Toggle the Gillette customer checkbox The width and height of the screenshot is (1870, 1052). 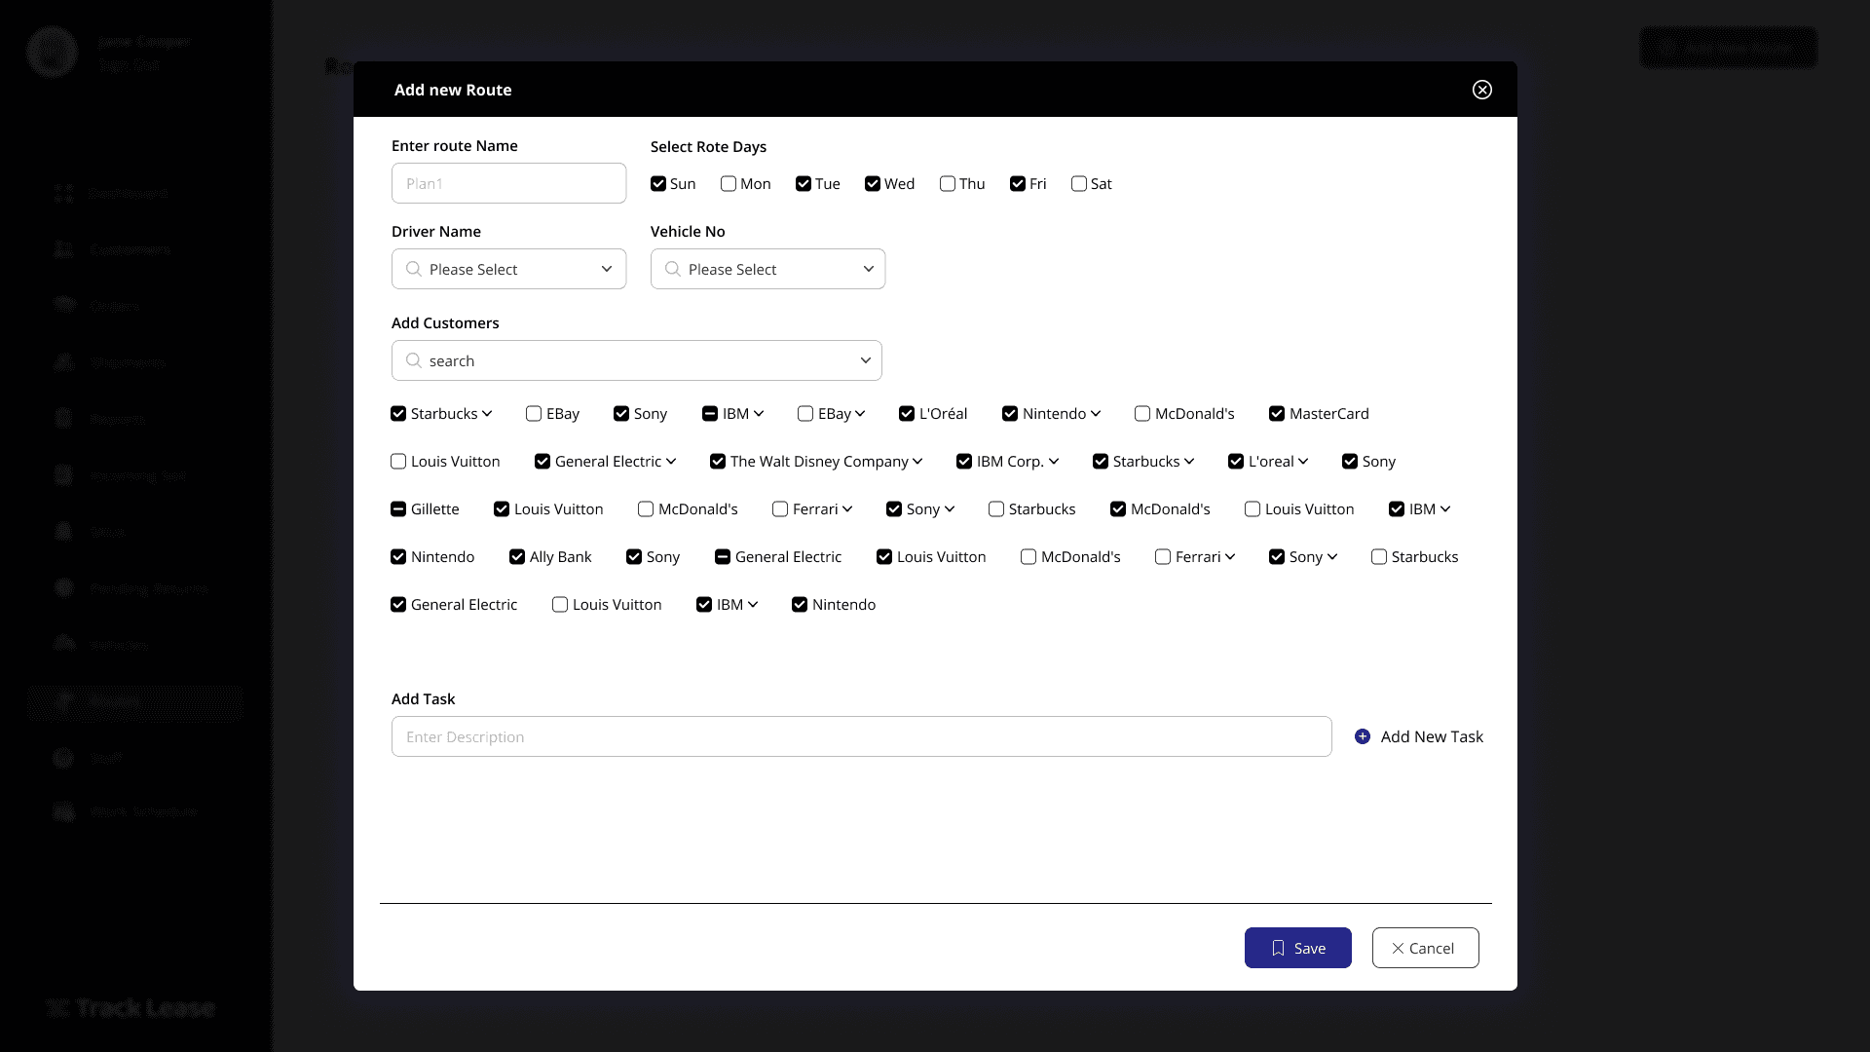coord(398,509)
